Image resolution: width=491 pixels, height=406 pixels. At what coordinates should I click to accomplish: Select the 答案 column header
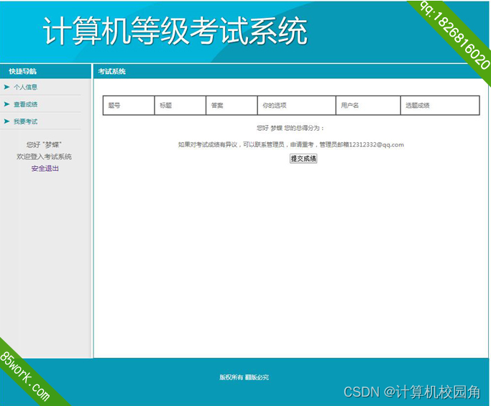click(231, 106)
